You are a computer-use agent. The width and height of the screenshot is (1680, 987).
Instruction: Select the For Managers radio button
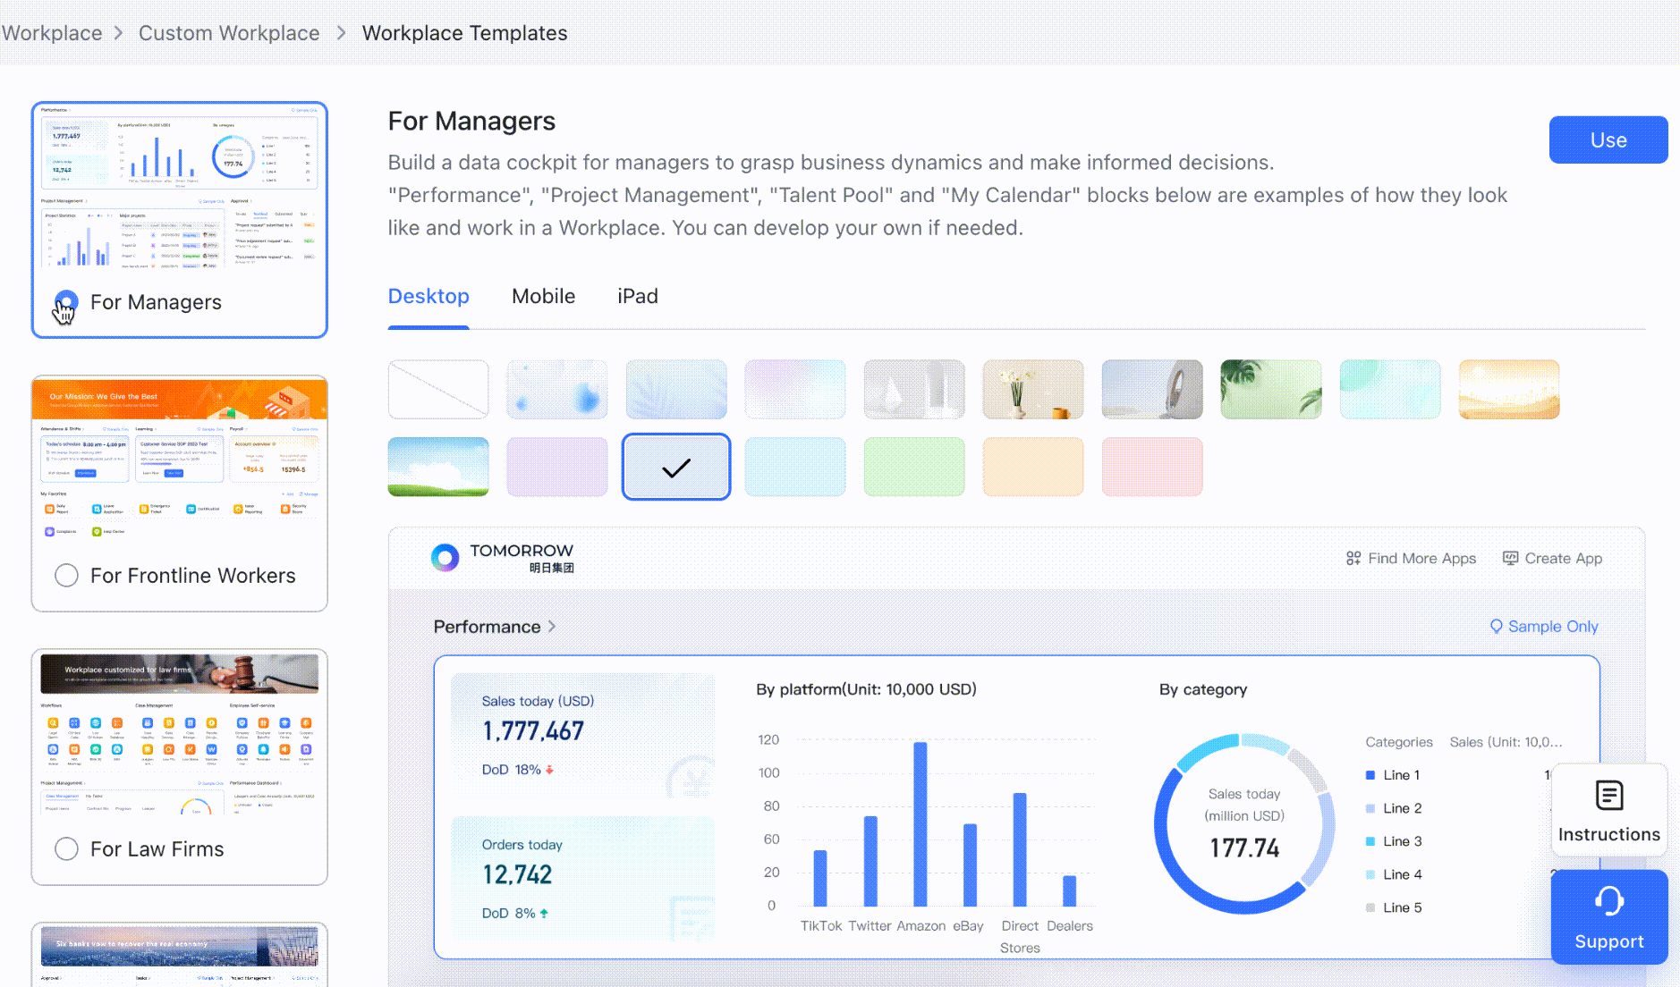coord(66,301)
